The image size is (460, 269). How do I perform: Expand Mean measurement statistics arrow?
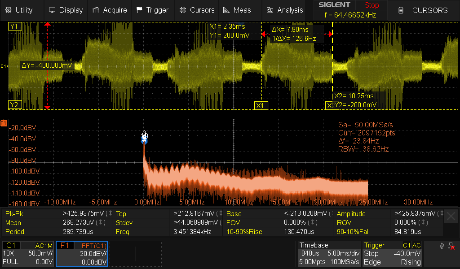(x=100, y=222)
